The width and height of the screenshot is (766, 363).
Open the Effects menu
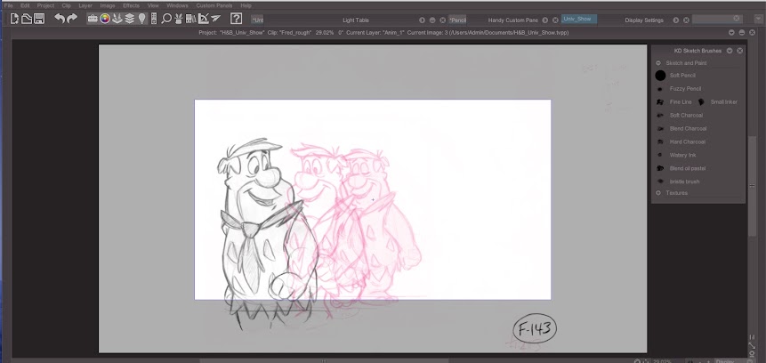pos(131,5)
